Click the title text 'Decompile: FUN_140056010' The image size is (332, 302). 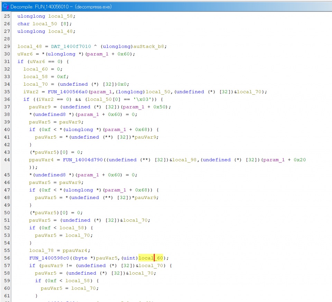39,7
